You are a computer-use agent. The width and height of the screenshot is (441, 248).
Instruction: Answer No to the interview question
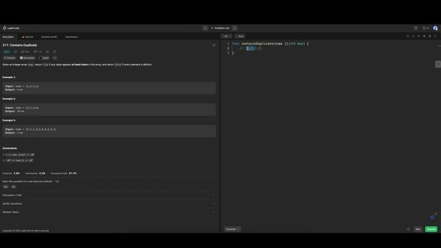tap(14, 187)
